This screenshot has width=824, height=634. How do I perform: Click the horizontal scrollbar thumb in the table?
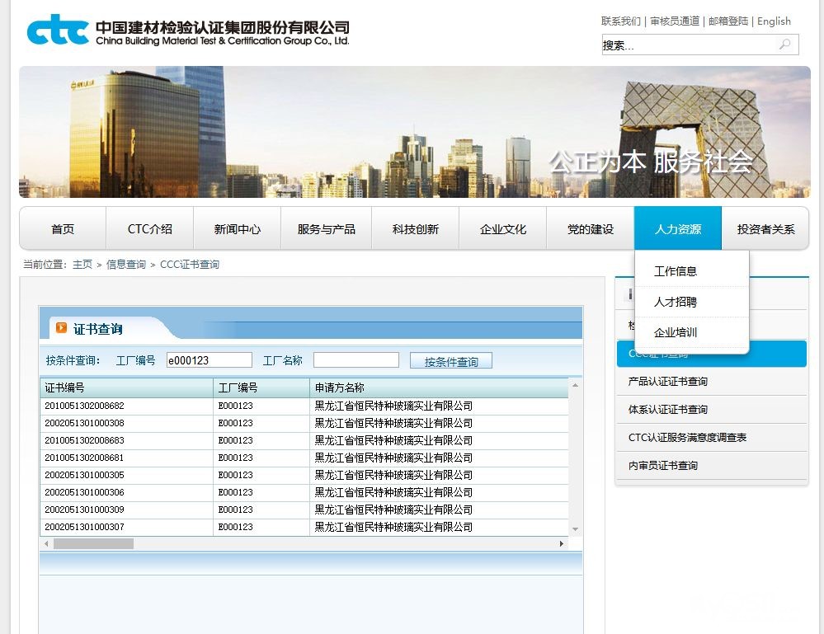[93, 544]
